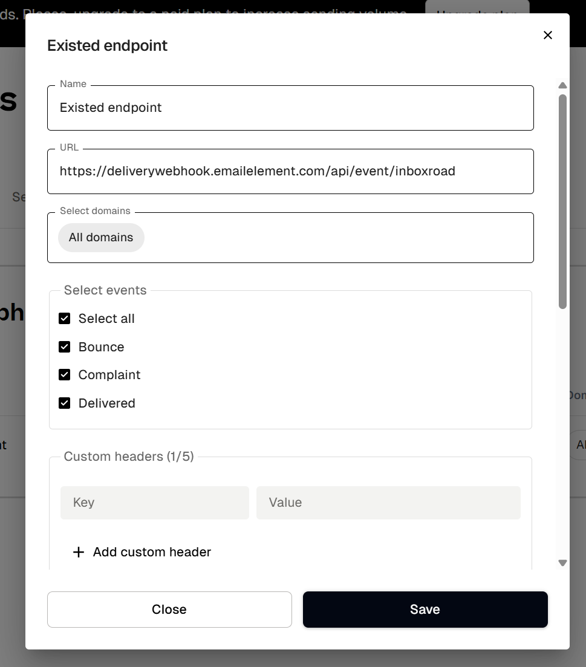Uncheck the Bounce event checkbox
This screenshot has height=667, width=586.
click(x=65, y=347)
